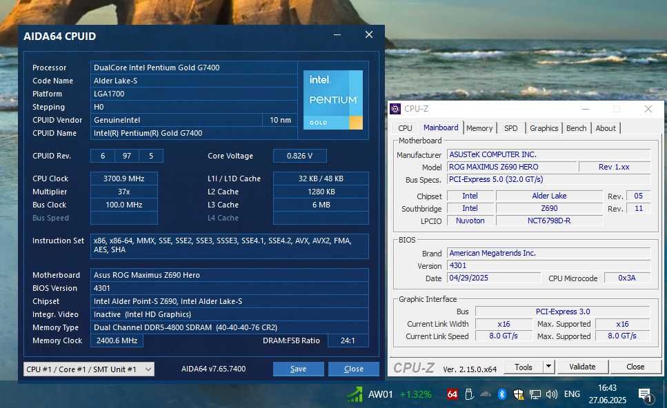Viewport: 667px width, 408px height.
Task: Click the Memory Type 'Dual Channel DDR5-4800 SDRAM' field
Action: (229, 327)
